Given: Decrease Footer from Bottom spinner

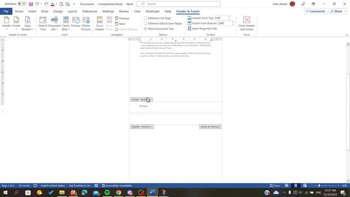Looking at the screenshot, I should click(232, 24).
